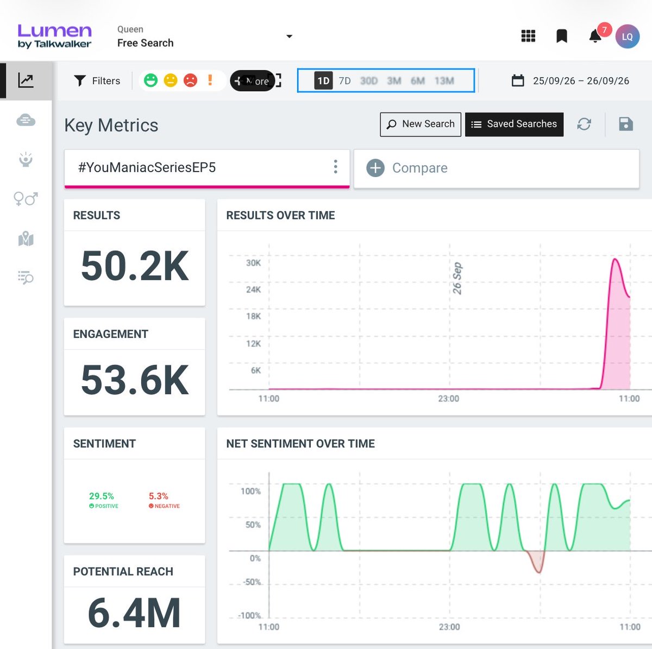The width and height of the screenshot is (652, 649).
Task: Click the plus icon beside Compare
Action: click(375, 168)
